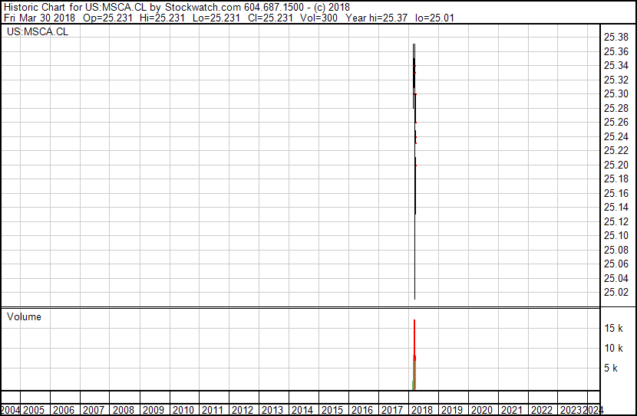Select the 2008 year label on time axis
The height and width of the screenshot is (416, 637).
[123, 410]
